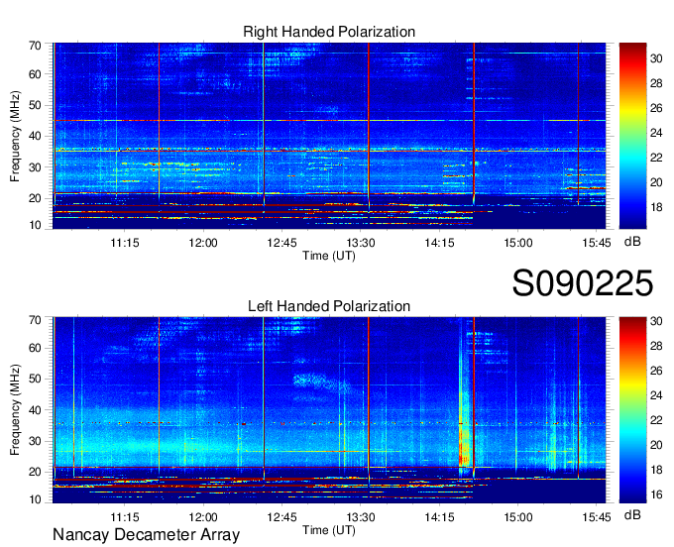Click the 15:45 time tick of the right-handed plot
The image size is (674, 547).
click(x=597, y=243)
